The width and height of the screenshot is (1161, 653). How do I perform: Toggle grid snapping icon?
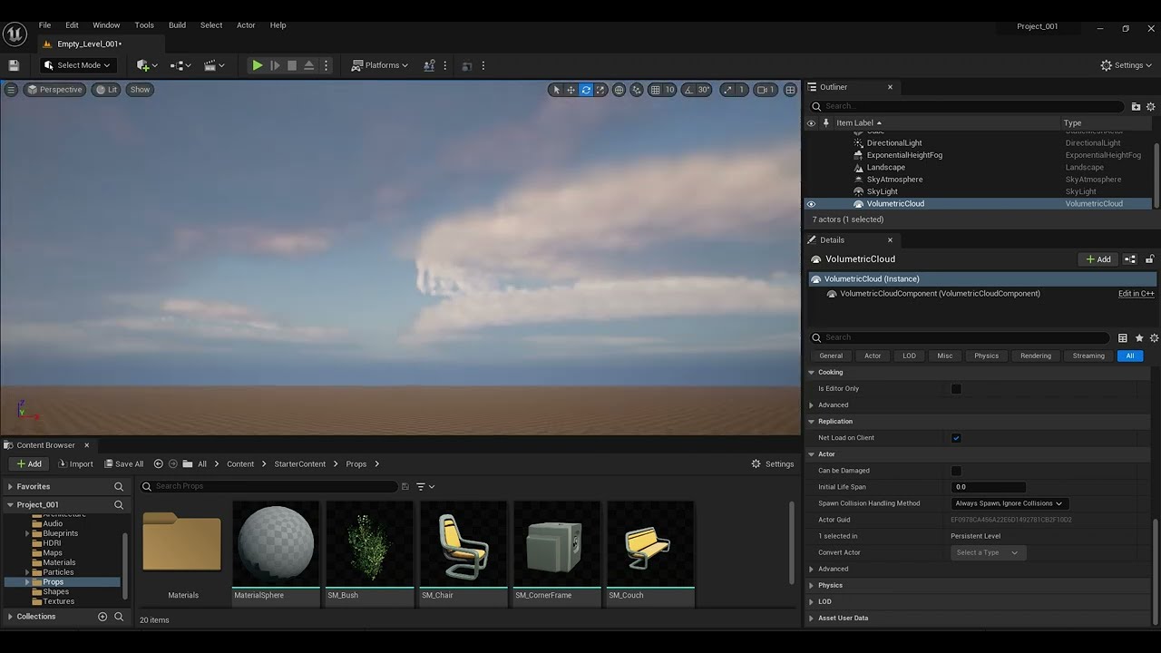tap(655, 90)
